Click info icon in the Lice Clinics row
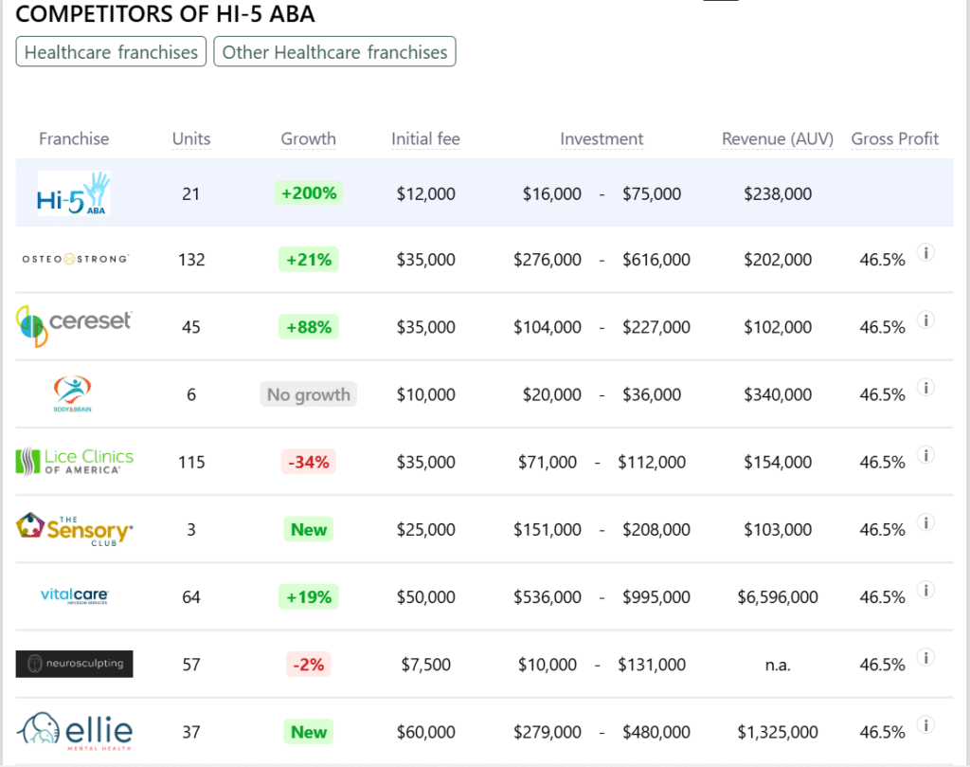Image resolution: width=970 pixels, height=767 pixels. tap(925, 455)
